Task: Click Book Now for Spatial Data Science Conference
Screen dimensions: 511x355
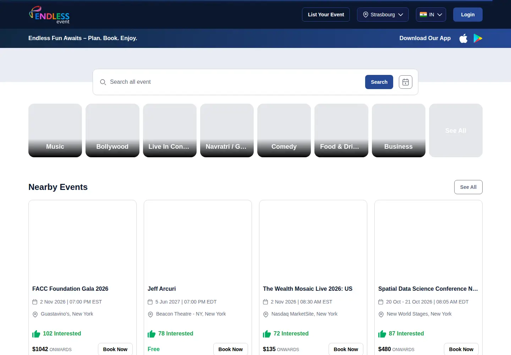Action: 461,349
